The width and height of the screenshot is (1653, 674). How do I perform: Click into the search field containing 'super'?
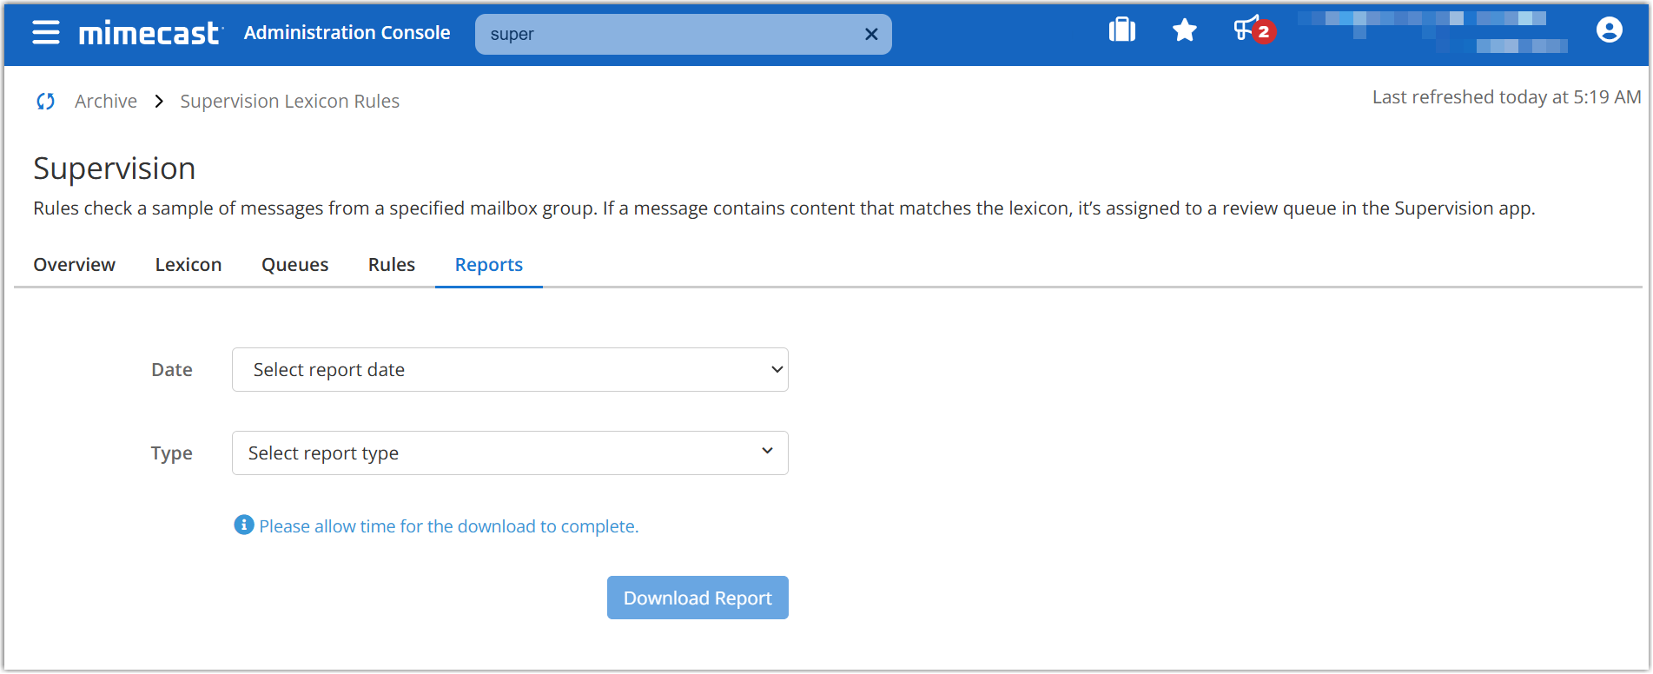click(x=669, y=34)
